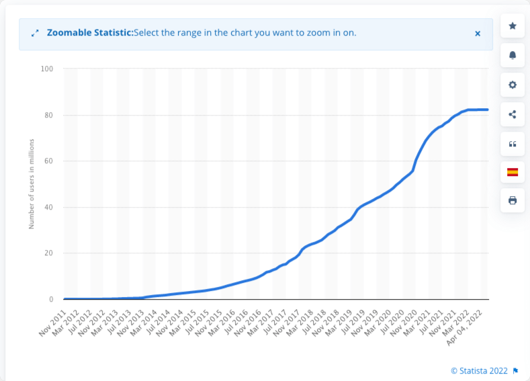Open the © Statista 2022 link
Image resolution: width=530 pixels, height=381 pixels.
click(479, 371)
